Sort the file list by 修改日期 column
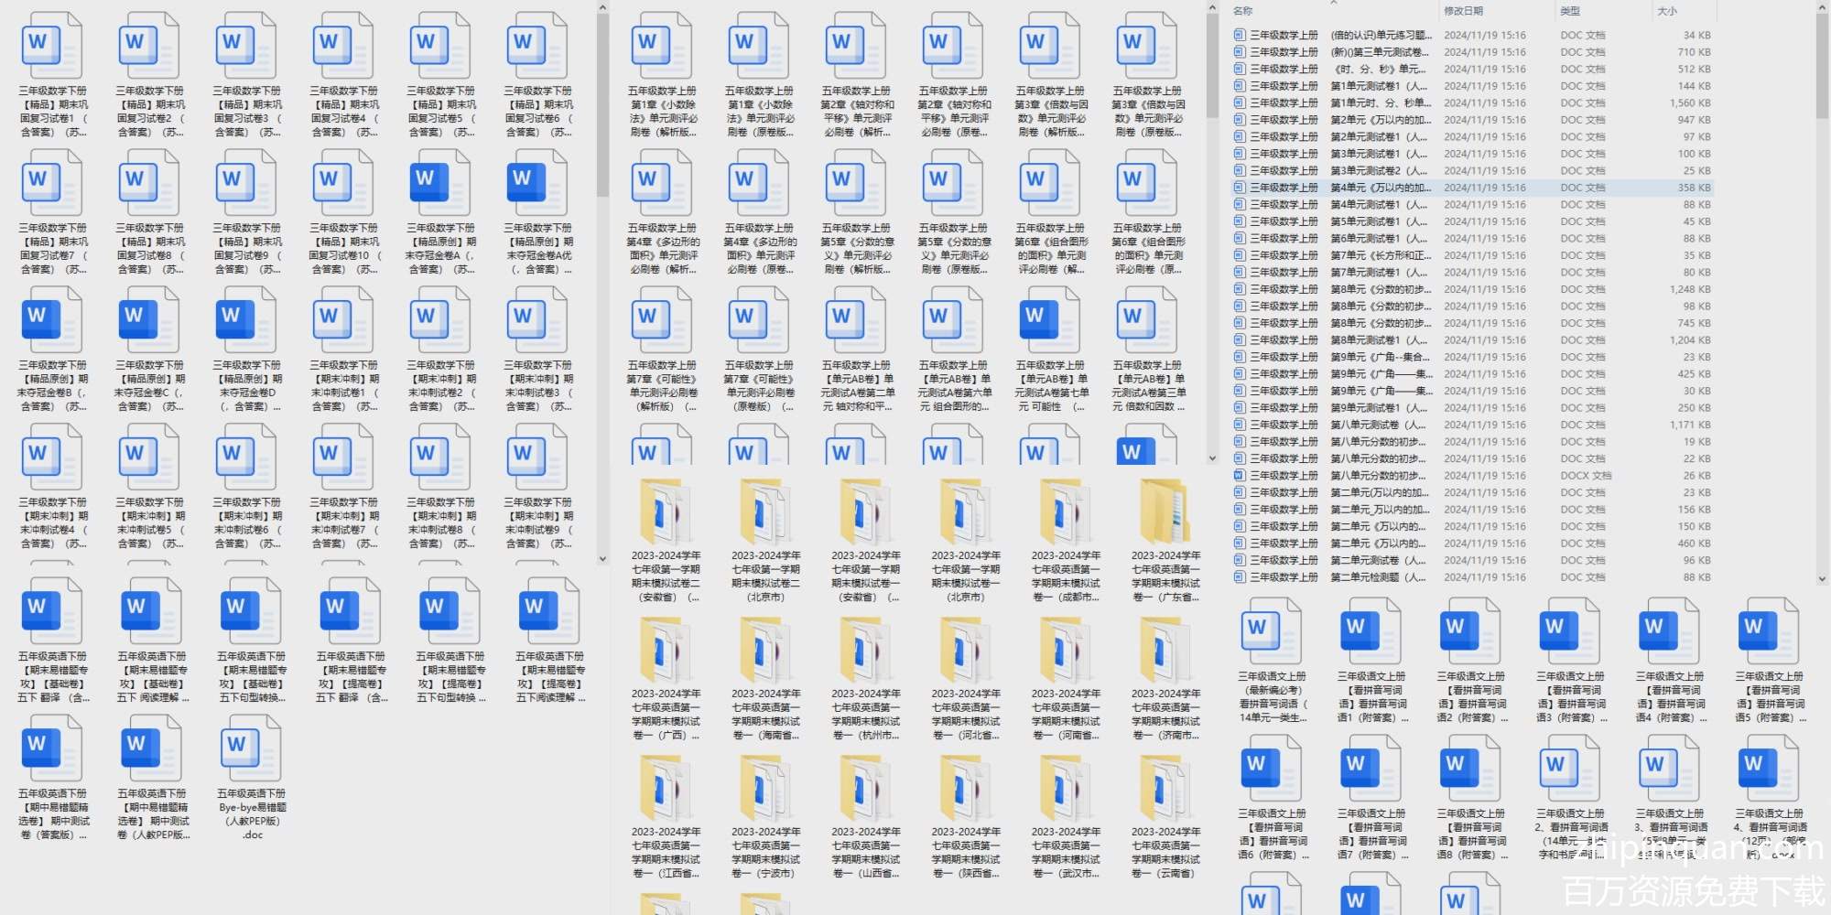Screen dimensions: 1831x915 click(1463, 11)
